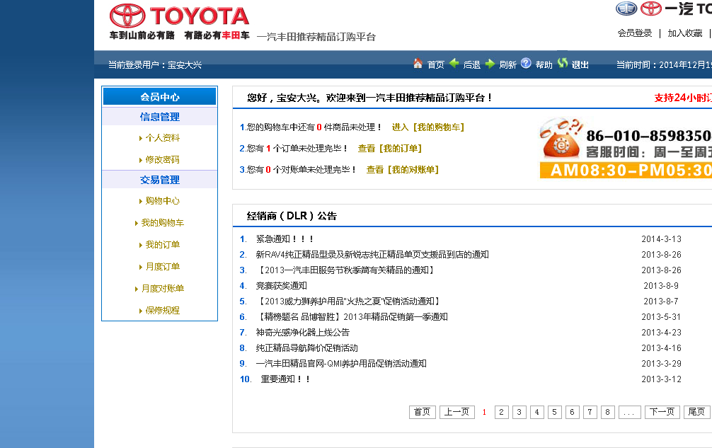Click the green back arrow icon
Viewport: 712px width, 448px height.
click(x=454, y=64)
